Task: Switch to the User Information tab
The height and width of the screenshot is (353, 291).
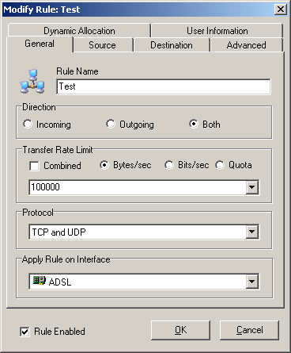Action: tap(217, 31)
